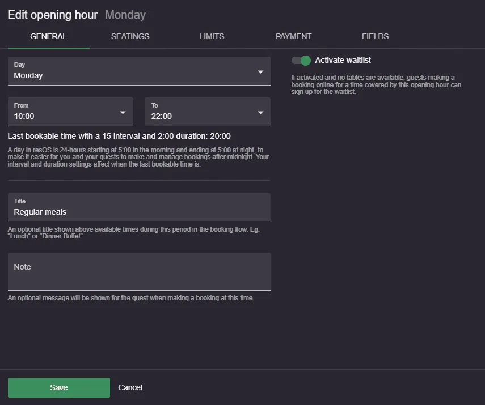
Task: Open the FIELDS tab
Action: [x=375, y=36]
